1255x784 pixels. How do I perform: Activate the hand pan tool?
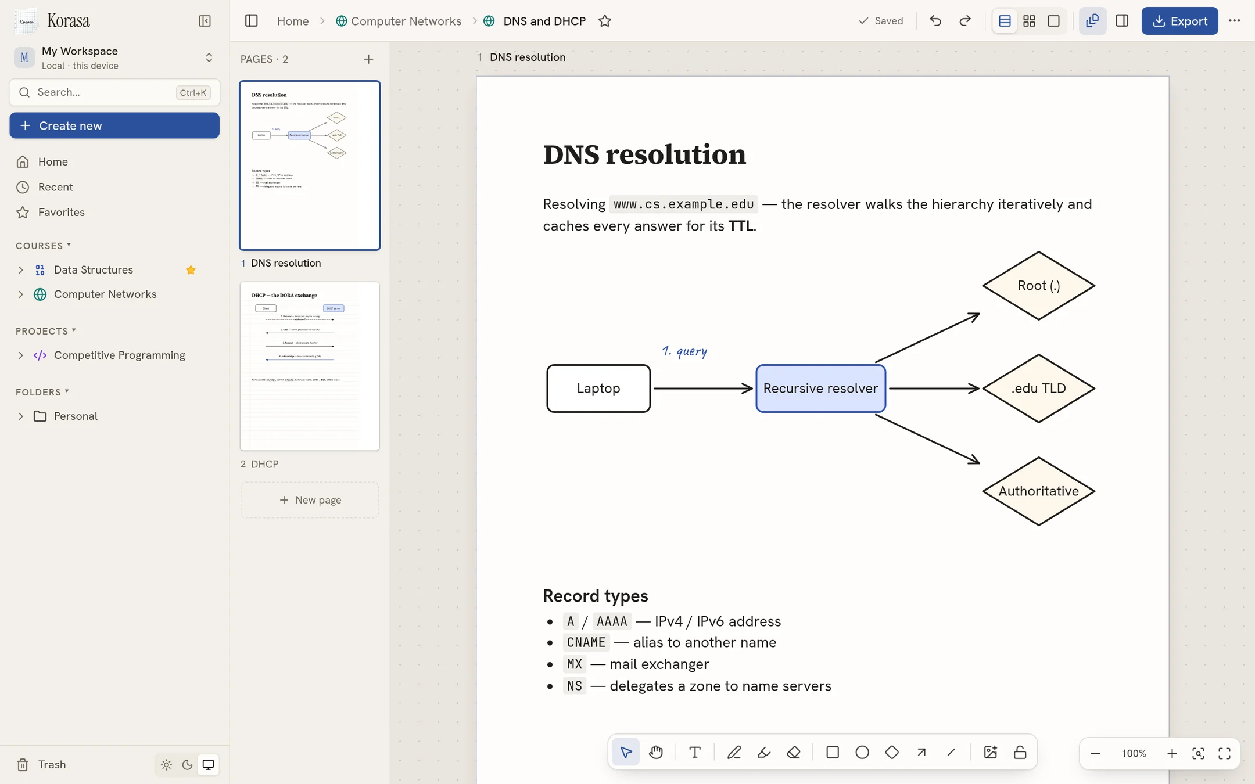pos(656,753)
